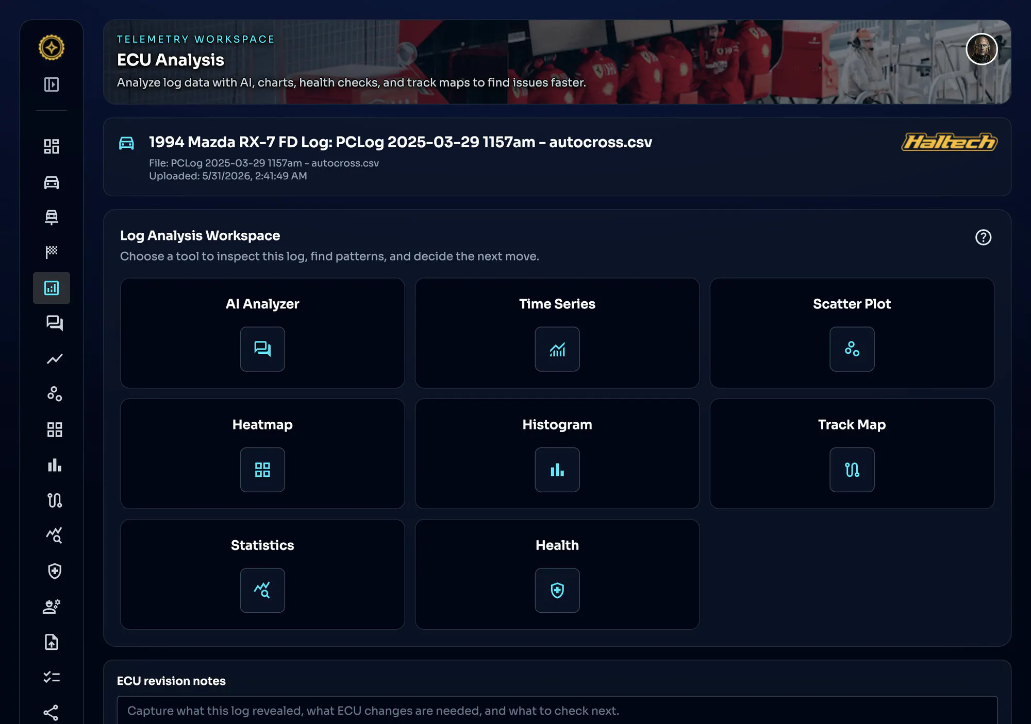Click the ECU Analysis page heading
The image size is (1031, 724).
coord(171,60)
